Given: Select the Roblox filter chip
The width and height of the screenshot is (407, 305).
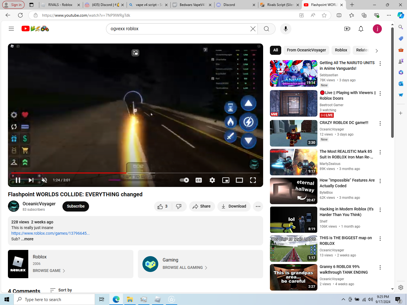Looking at the screenshot, I should coord(341,50).
